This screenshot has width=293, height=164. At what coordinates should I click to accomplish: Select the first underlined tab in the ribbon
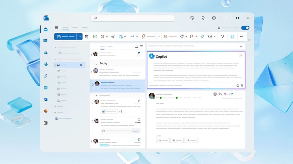(x=65, y=28)
